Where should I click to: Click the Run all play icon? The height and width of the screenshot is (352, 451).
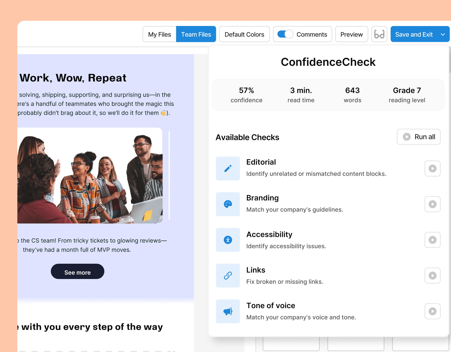coord(407,137)
